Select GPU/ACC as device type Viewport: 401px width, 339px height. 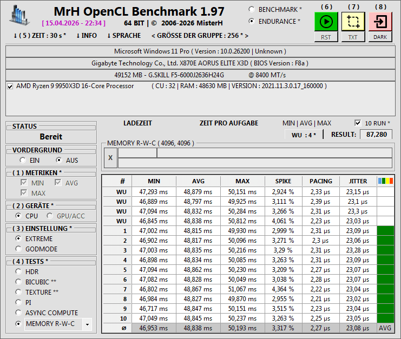coord(50,216)
